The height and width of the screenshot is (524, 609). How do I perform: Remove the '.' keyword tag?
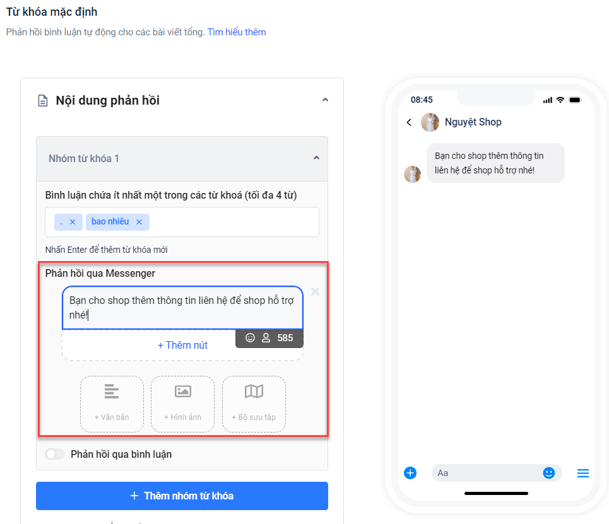(x=73, y=222)
